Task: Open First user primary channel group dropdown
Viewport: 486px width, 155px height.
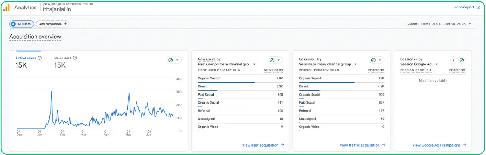Action: tap(226, 65)
